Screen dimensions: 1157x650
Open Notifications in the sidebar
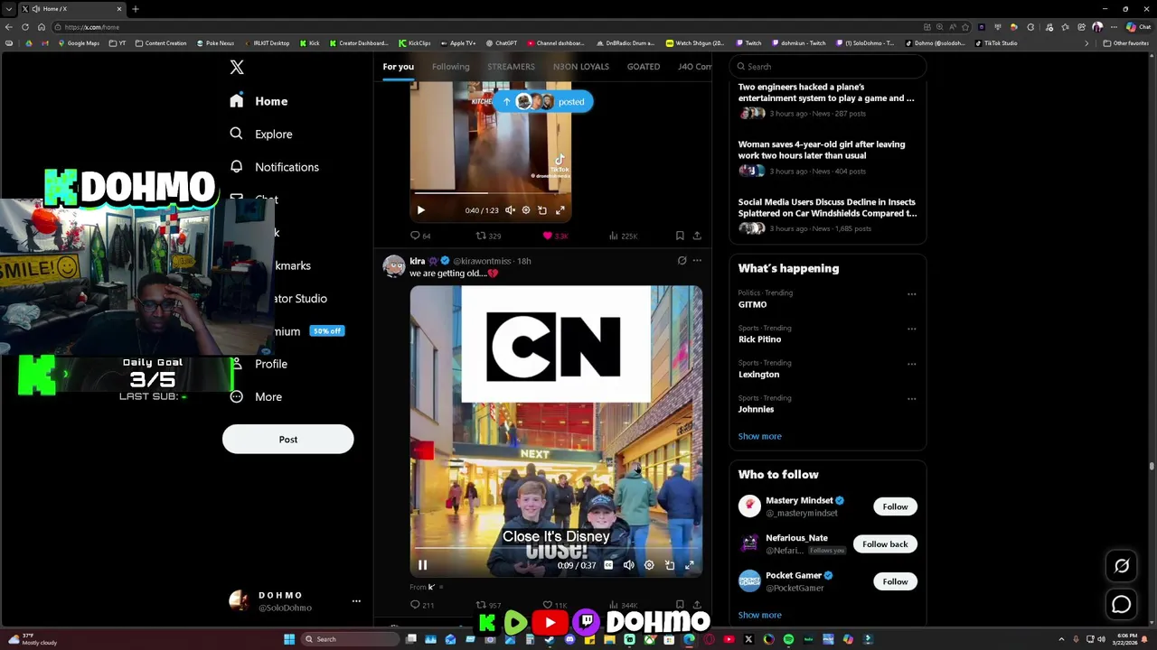pos(275,167)
